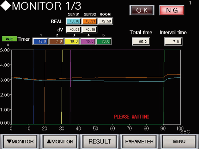Open the PARAMETER screen
The width and height of the screenshot is (199, 149).
139,141
